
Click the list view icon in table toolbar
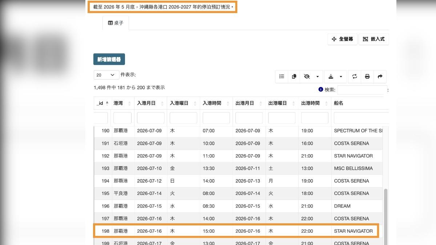(x=282, y=77)
